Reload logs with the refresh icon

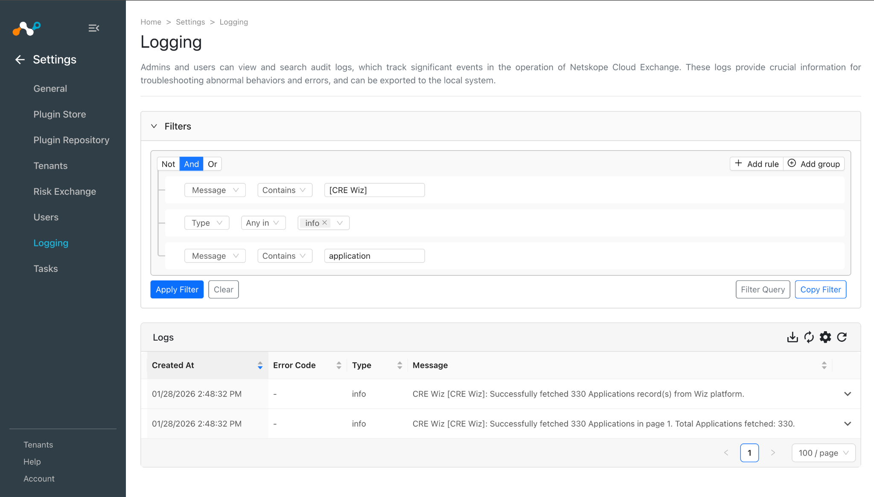[842, 337]
